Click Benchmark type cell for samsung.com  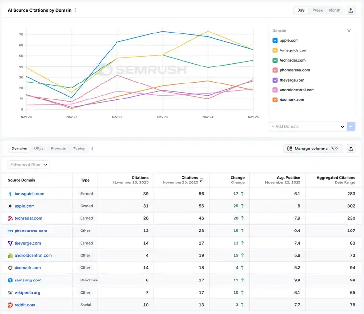89,280
